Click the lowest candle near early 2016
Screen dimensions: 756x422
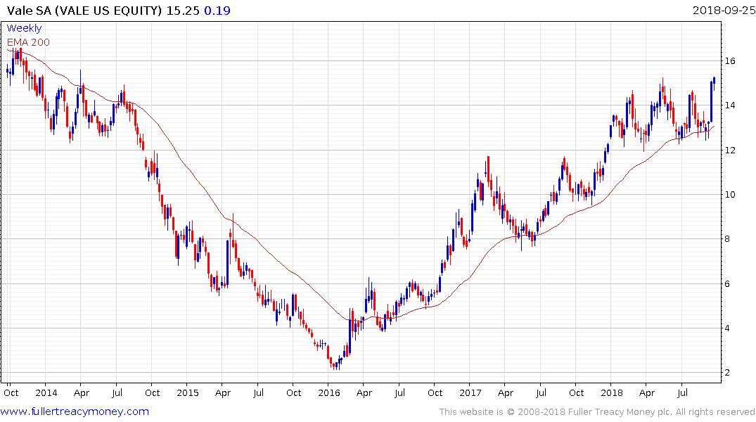click(x=335, y=366)
